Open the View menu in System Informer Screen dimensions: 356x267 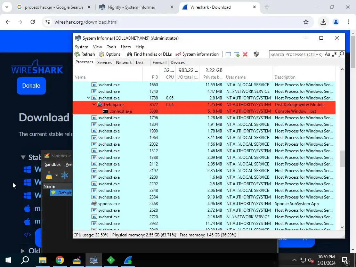97,47
